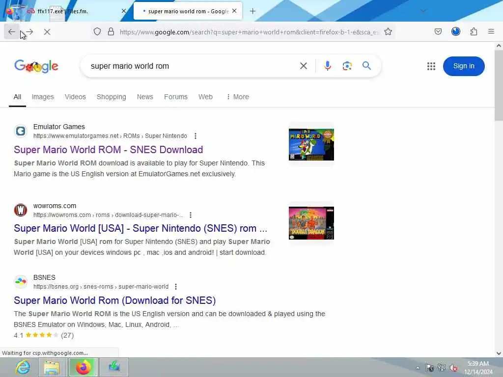Click the Emulator Games favicon
This screenshot has height=377, width=503.
21,131
